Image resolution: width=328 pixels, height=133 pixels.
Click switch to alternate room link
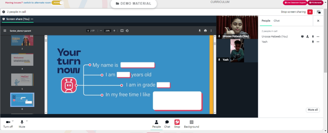point(37,3)
